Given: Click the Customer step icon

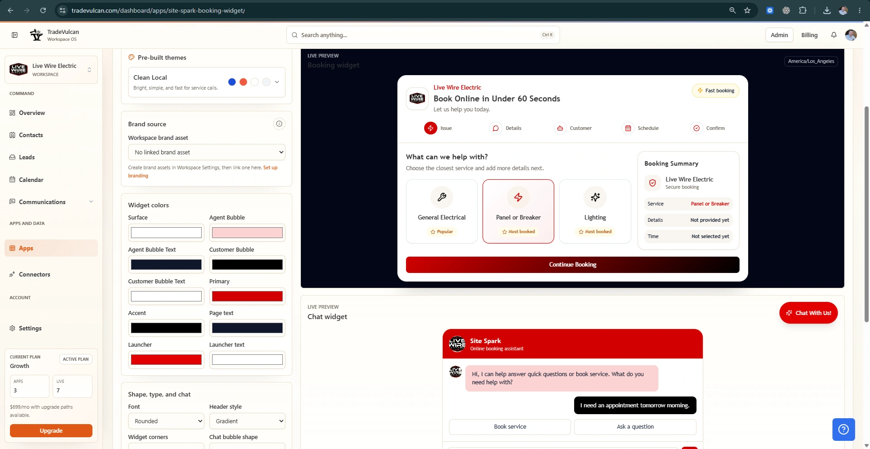Looking at the screenshot, I should click(560, 128).
